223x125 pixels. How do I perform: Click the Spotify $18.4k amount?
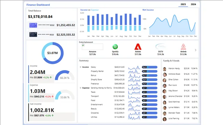tap(115, 54)
